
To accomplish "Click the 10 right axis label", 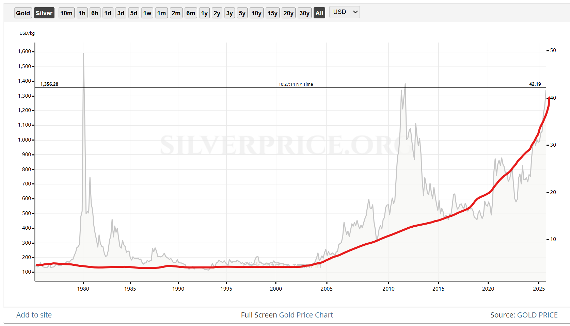I will [x=553, y=239].
